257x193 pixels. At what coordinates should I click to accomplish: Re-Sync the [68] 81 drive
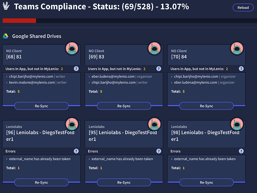click(x=41, y=106)
